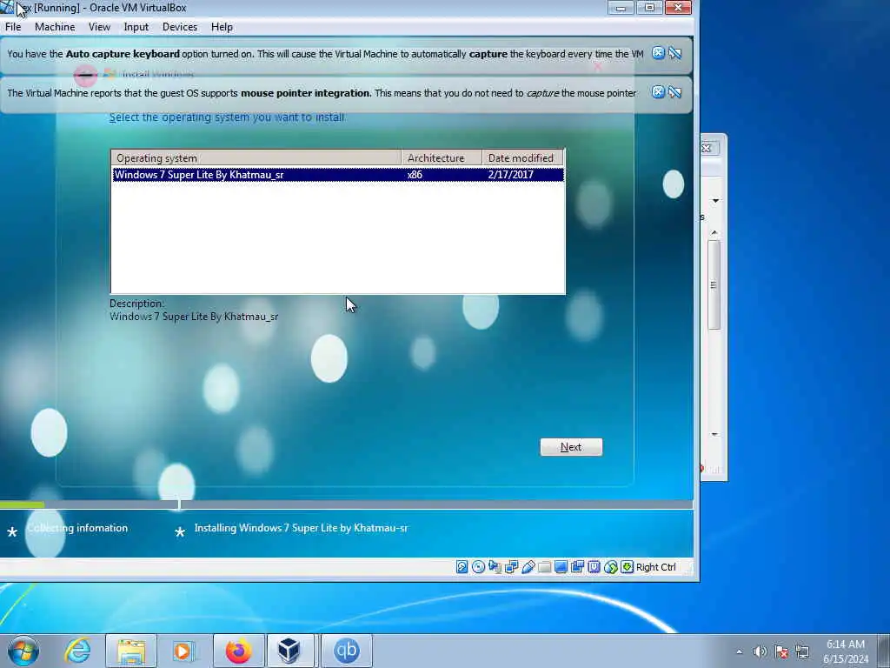The width and height of the screenshot is (890, 668).
Task: Open the Windows Start menu
Action: [23, 651]
